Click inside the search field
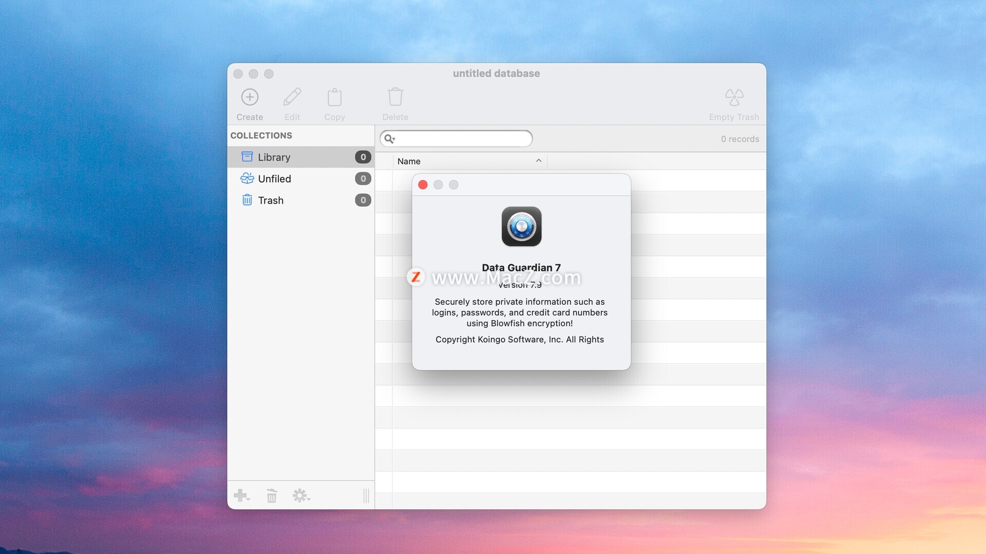Screen dimensions: 986x554 coord(462,138)
